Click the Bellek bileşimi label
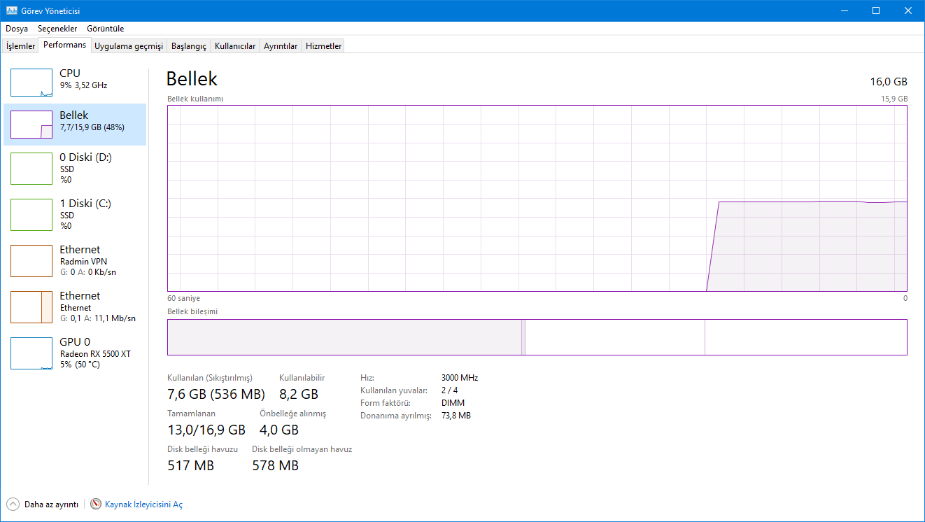The height and width of the screenshot is (522, 925). (x=192, y=311)
